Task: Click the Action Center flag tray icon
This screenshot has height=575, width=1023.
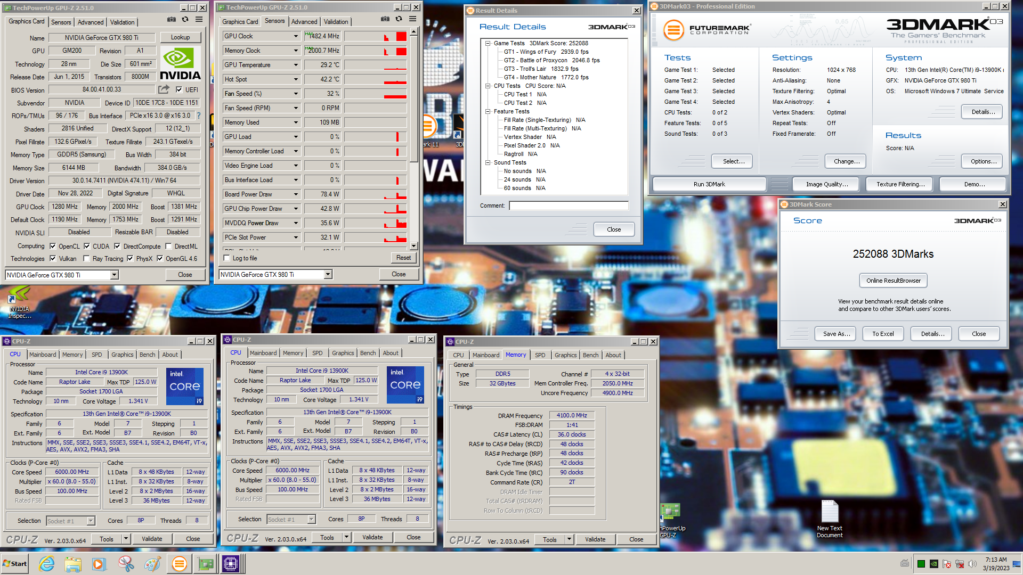Action: coord(947,564)
